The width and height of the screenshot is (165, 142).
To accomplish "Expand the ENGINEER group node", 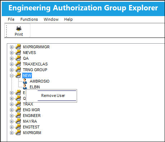I will click(11, 116).
